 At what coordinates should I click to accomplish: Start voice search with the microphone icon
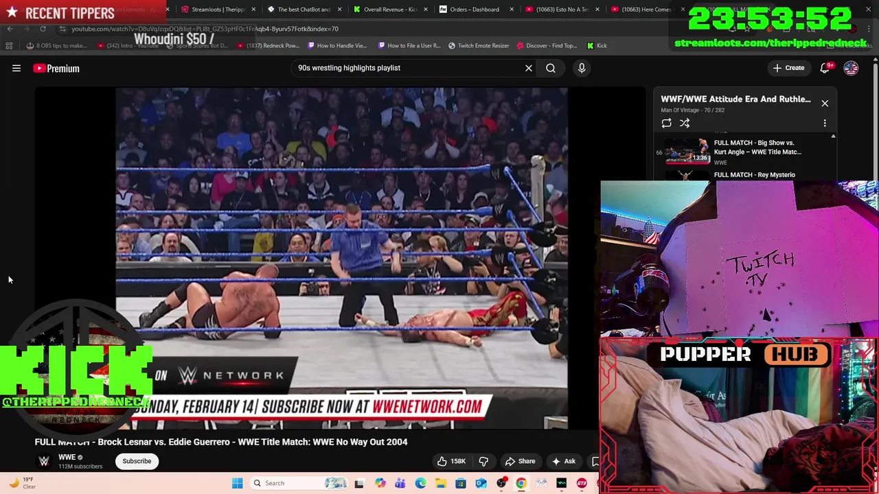[x=582, y=68]
